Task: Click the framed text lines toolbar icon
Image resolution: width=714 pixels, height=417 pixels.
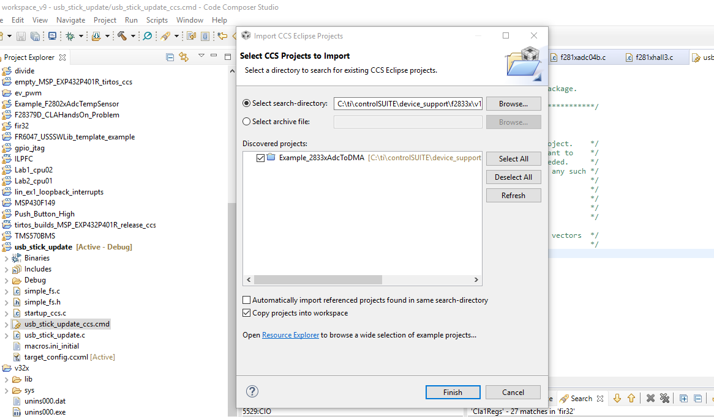Action: (205, 36)
